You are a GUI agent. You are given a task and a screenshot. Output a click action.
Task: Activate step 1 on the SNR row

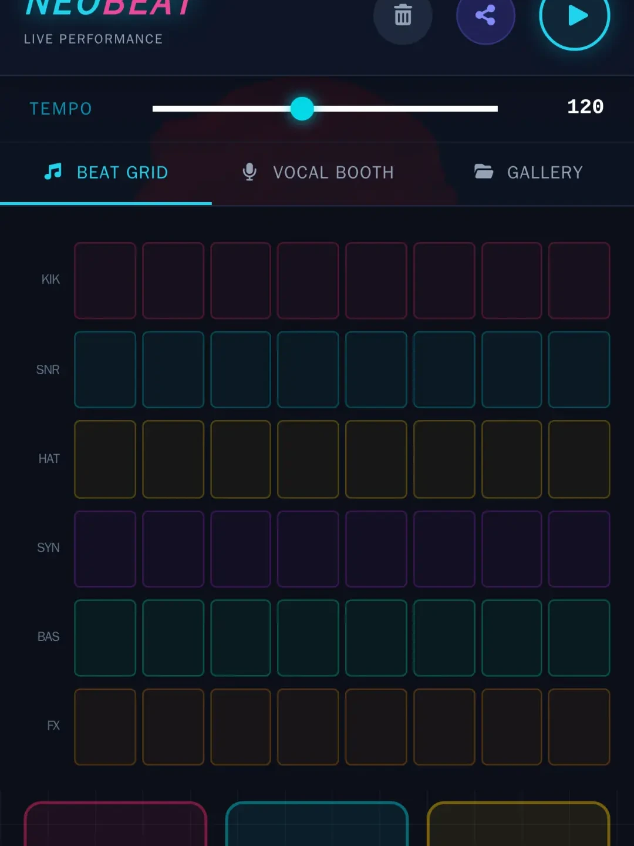(x=105, y=370)
